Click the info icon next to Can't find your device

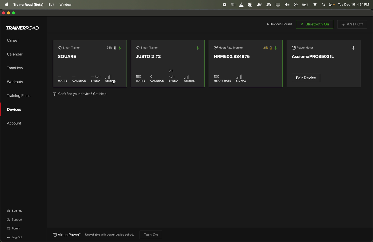click(54, 94)
